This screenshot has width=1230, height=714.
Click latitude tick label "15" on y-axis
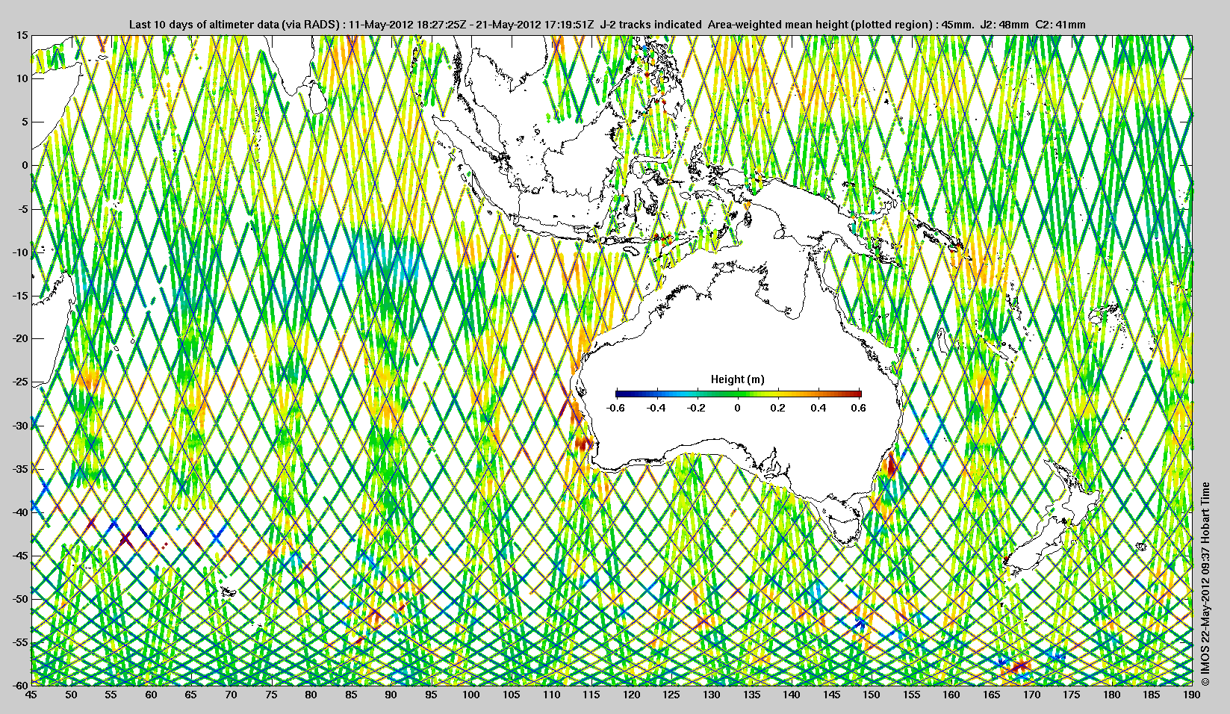click(x=22, y=36)
